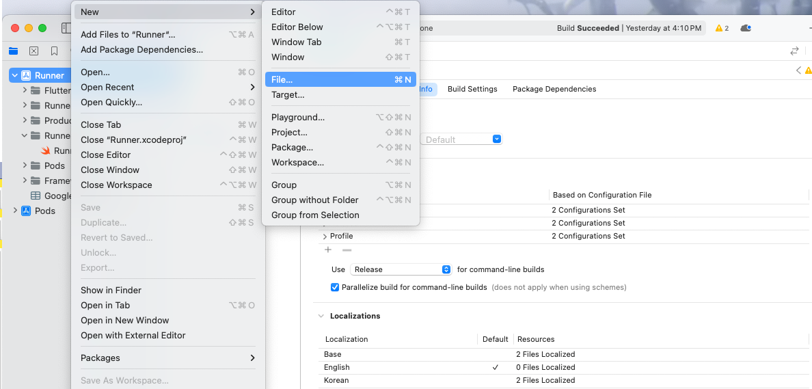Screen dimensions: 812x389
Task: Open the Release command-line builds dropdown
Action: [401, 269]
